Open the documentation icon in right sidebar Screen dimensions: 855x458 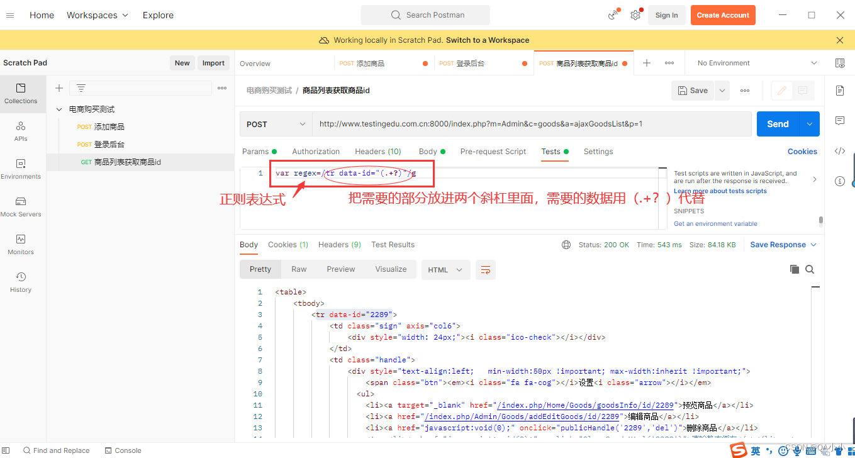tap(840, 91)
